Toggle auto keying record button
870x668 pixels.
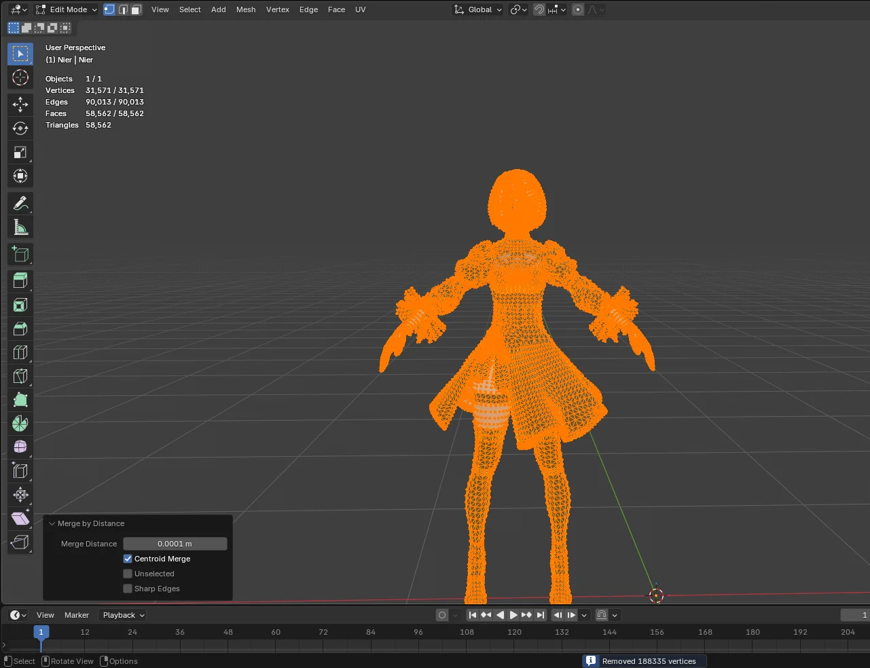pyautogui.click(x=442, y=615)
